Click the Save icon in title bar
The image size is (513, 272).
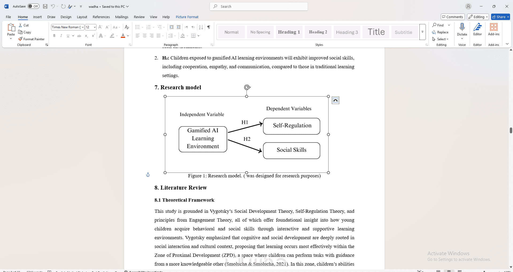point(45,6)
